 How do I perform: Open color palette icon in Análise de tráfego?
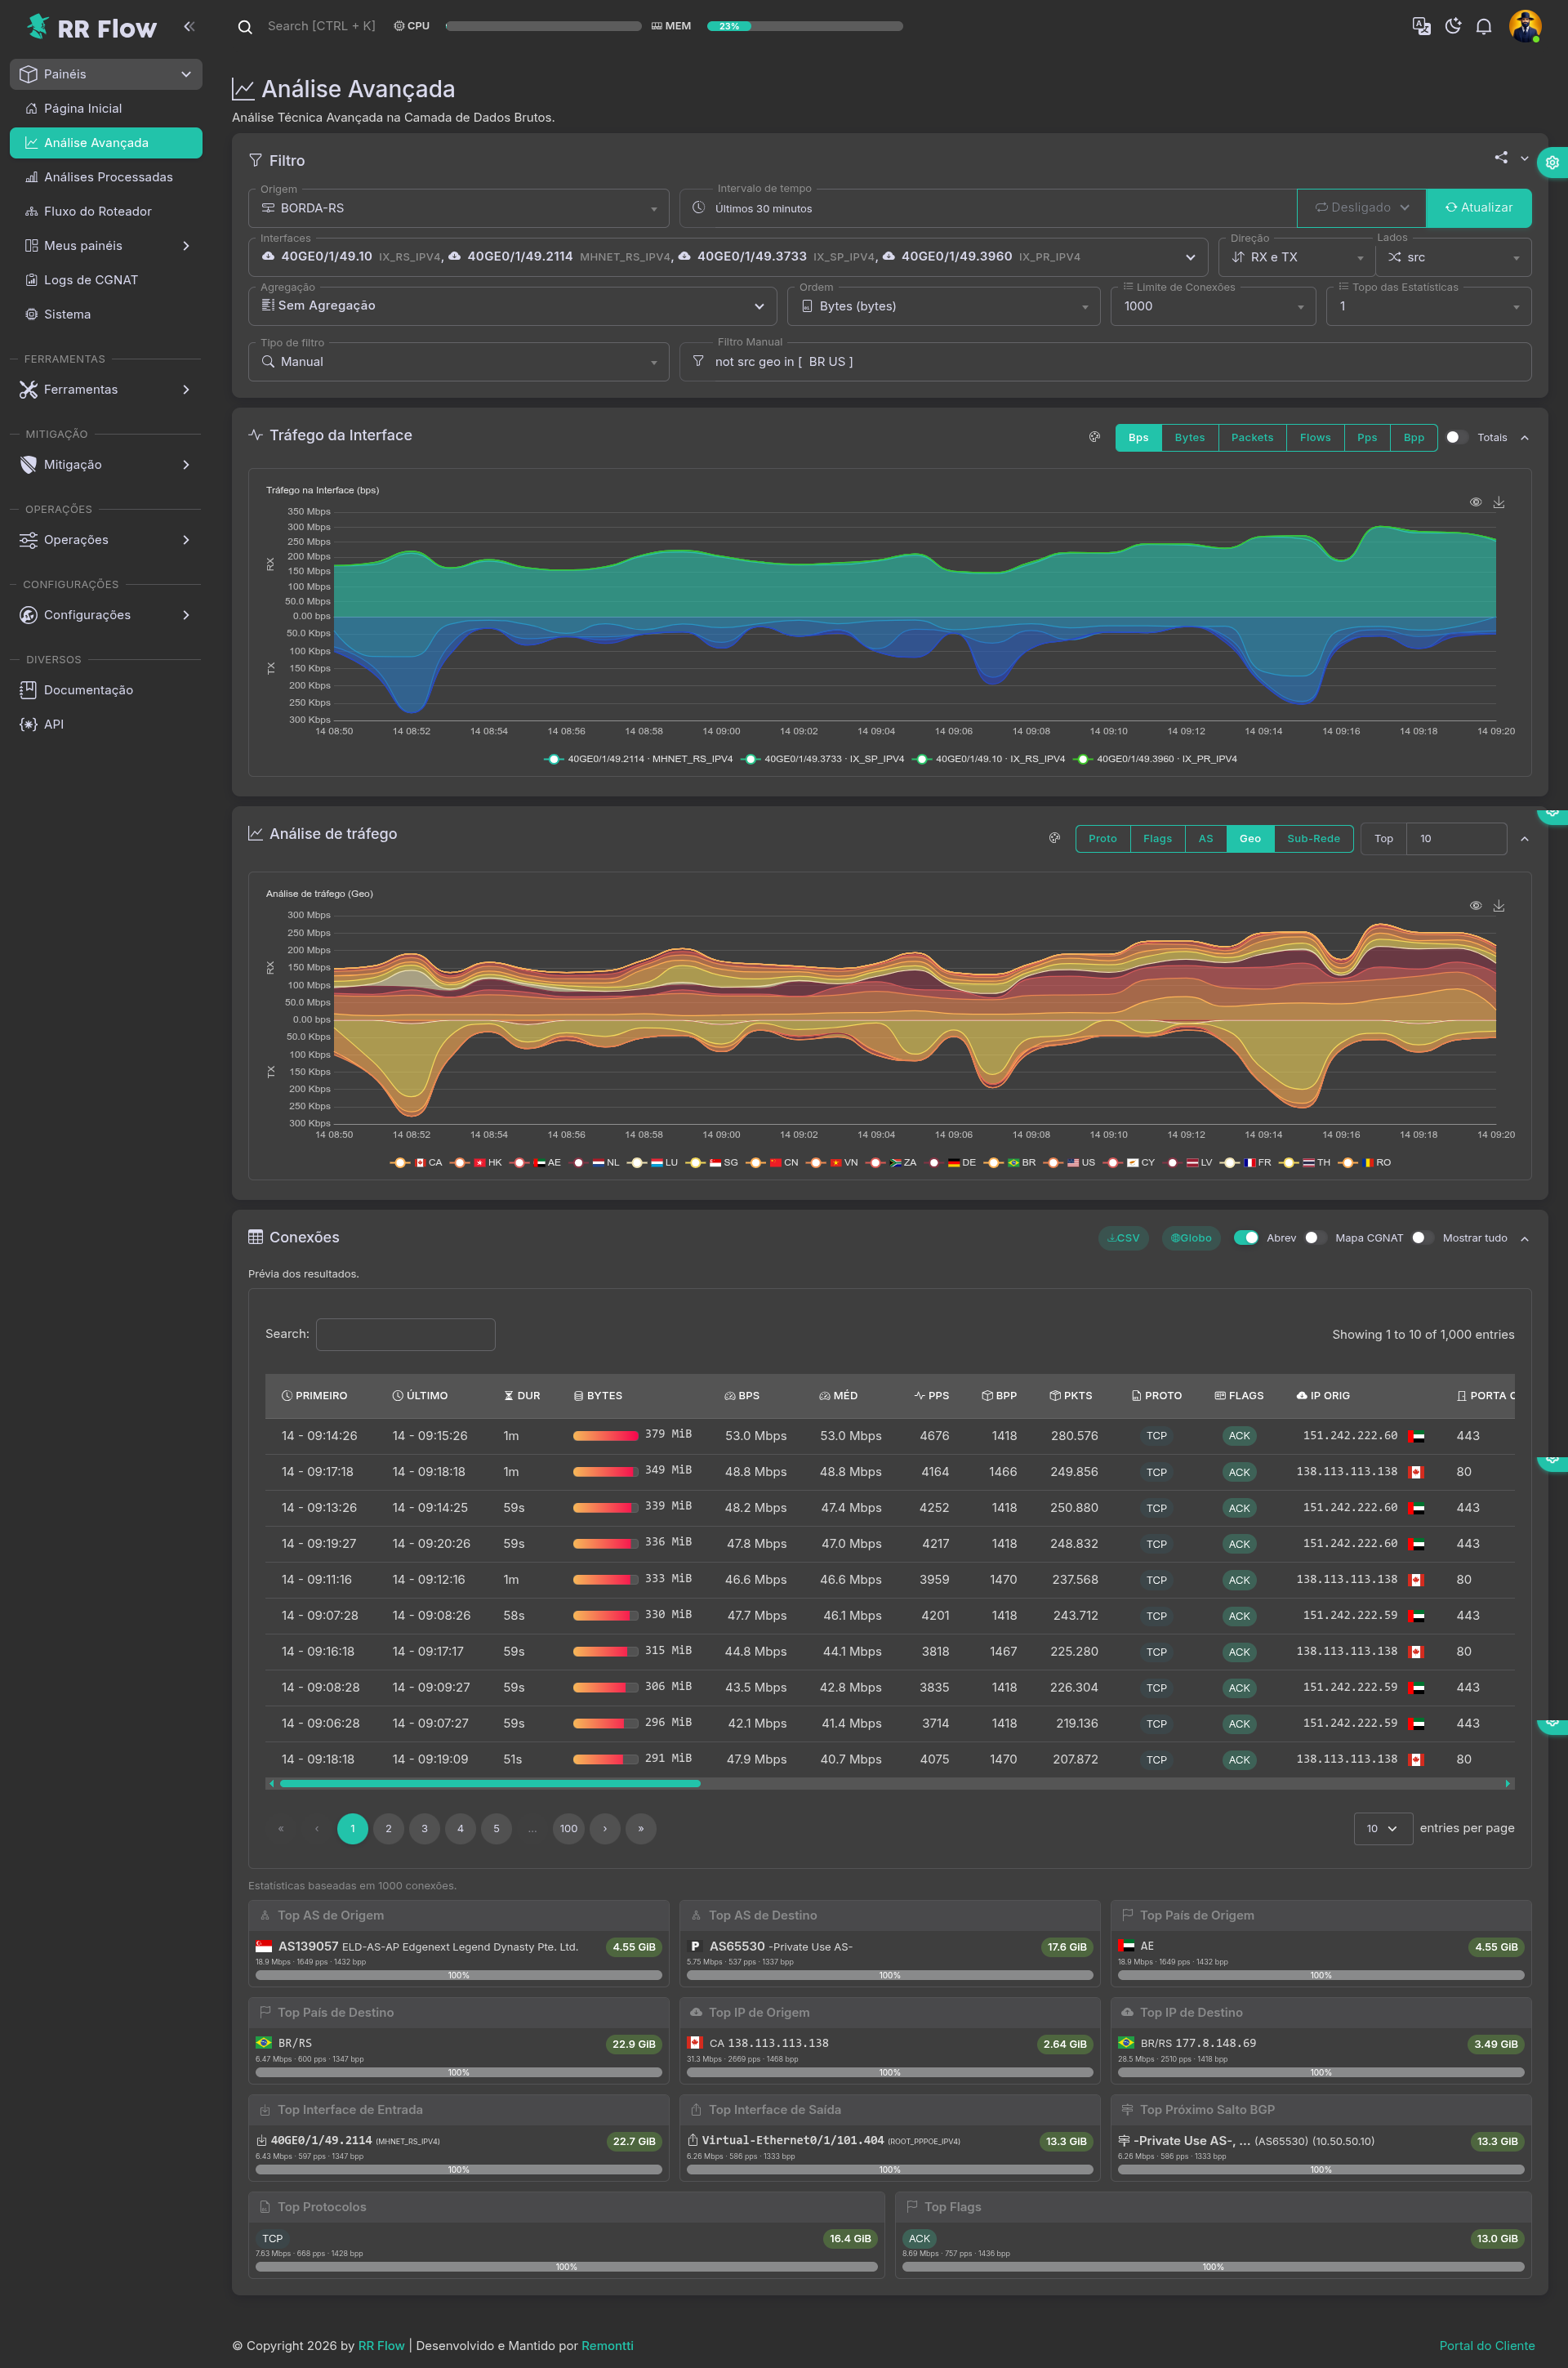1054,839
